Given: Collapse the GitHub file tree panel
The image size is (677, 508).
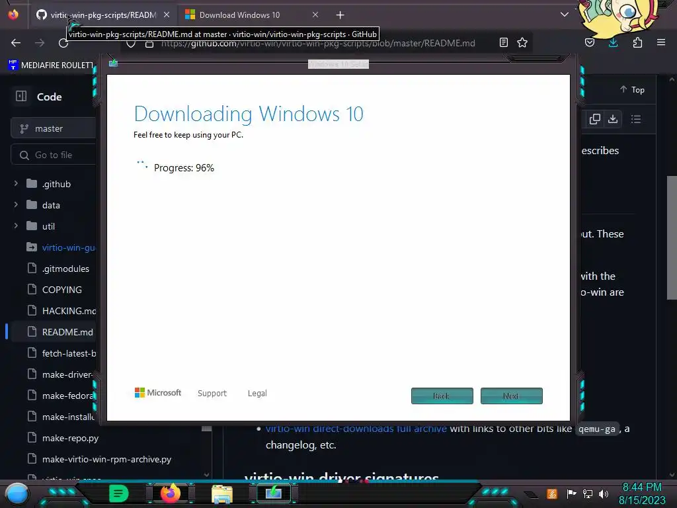Looking at the screenshot, I should (21, 97).
